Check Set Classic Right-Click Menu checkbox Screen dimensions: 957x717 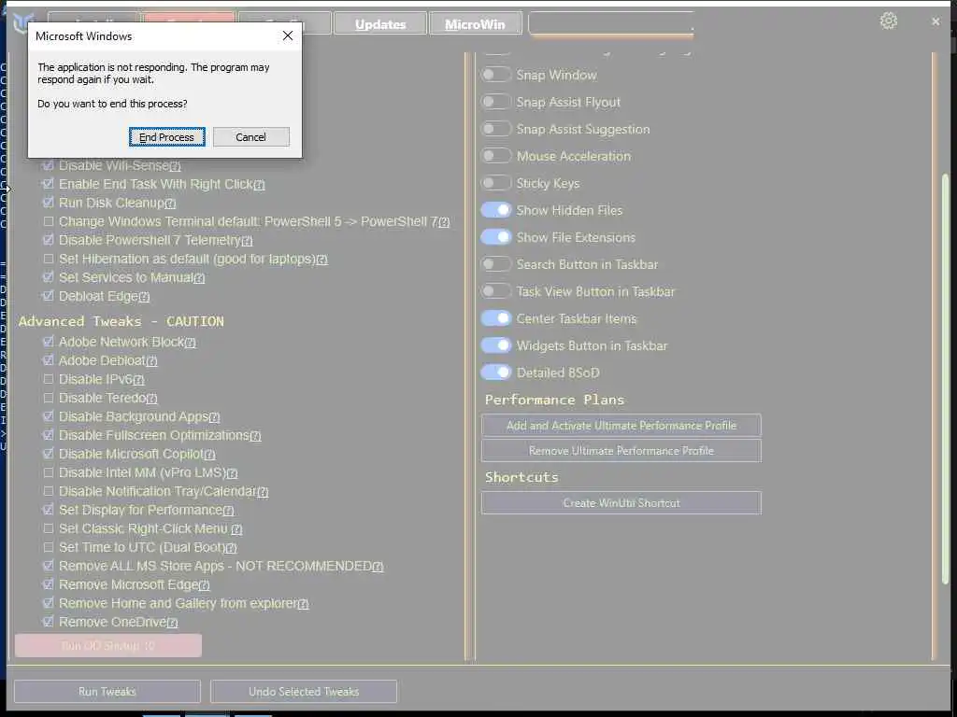pyautogui.click(x=49, y=528)
